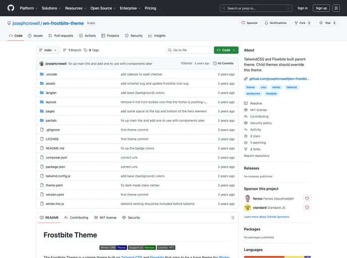Click the Notifications bell button
Screen dimensions: 347x258
[x=275, y=23]
